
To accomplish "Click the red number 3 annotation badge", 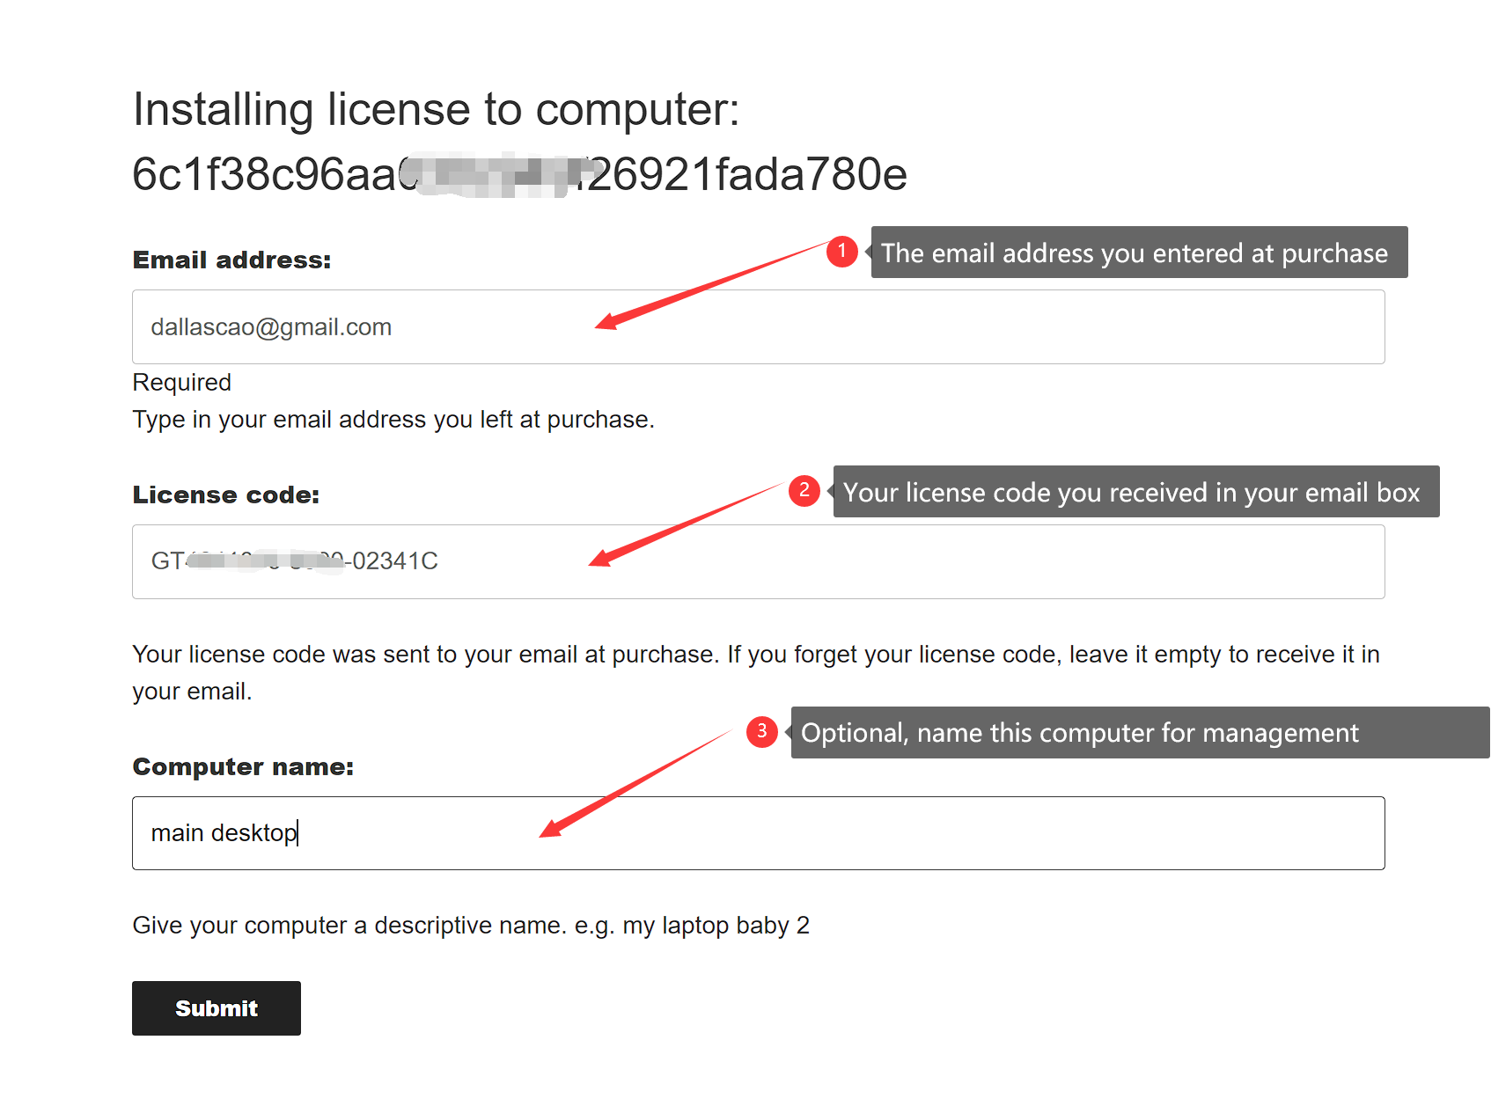I will tap(761, 731).
